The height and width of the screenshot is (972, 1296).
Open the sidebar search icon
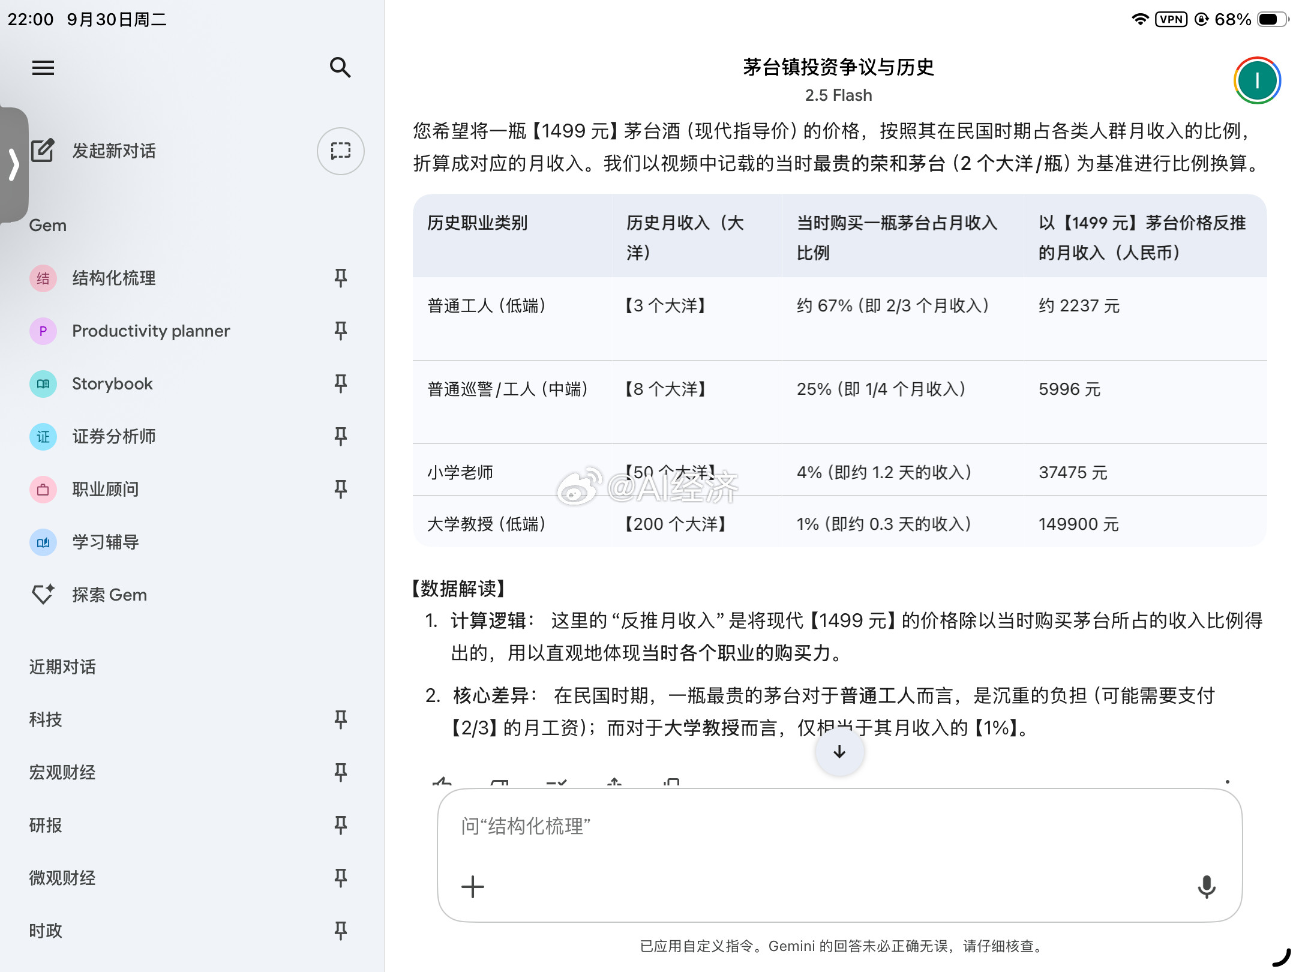(x=340, y=68)
